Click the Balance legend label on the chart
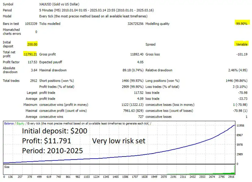Viewport: 252px width, 182px height. (x=9, y=123)
